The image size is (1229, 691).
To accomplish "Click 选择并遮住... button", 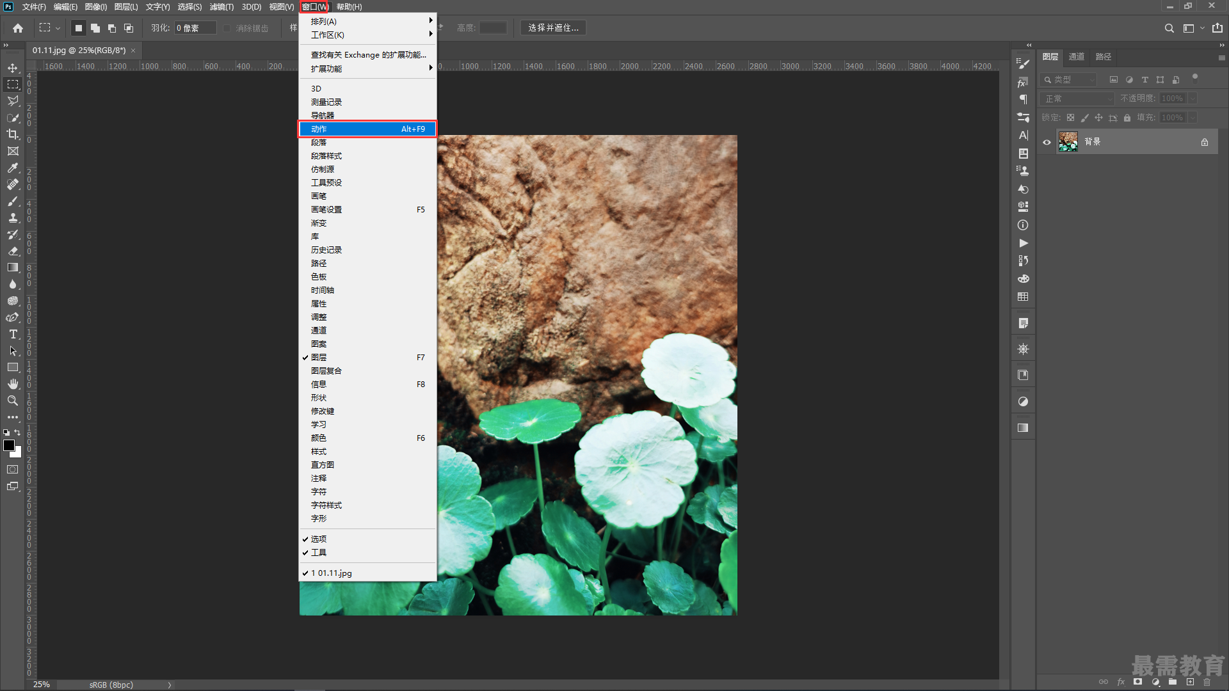I will click(x=554, y=28).
